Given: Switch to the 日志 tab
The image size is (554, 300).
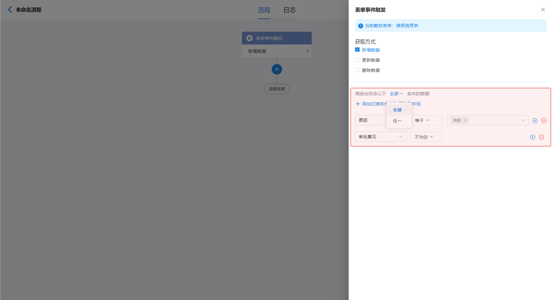Looking at the screenshot, I should coord(290,10).
